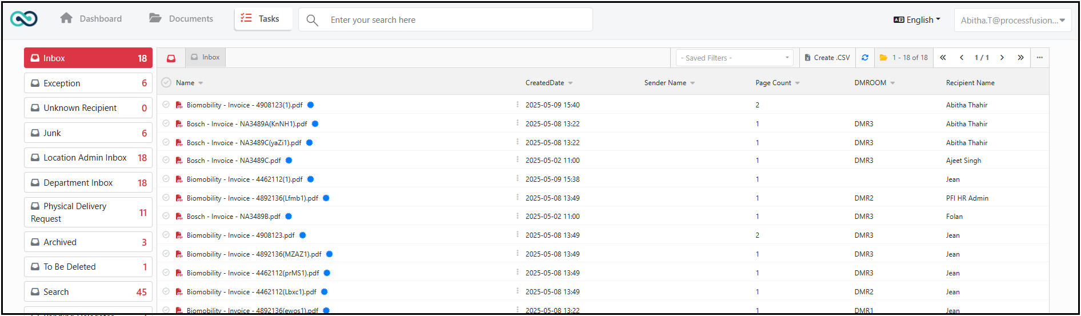Select checkbox for Biomobility - Invoice - 4908123.pdf
This screenshot has width=1081, height=316.
click(166, 235)
